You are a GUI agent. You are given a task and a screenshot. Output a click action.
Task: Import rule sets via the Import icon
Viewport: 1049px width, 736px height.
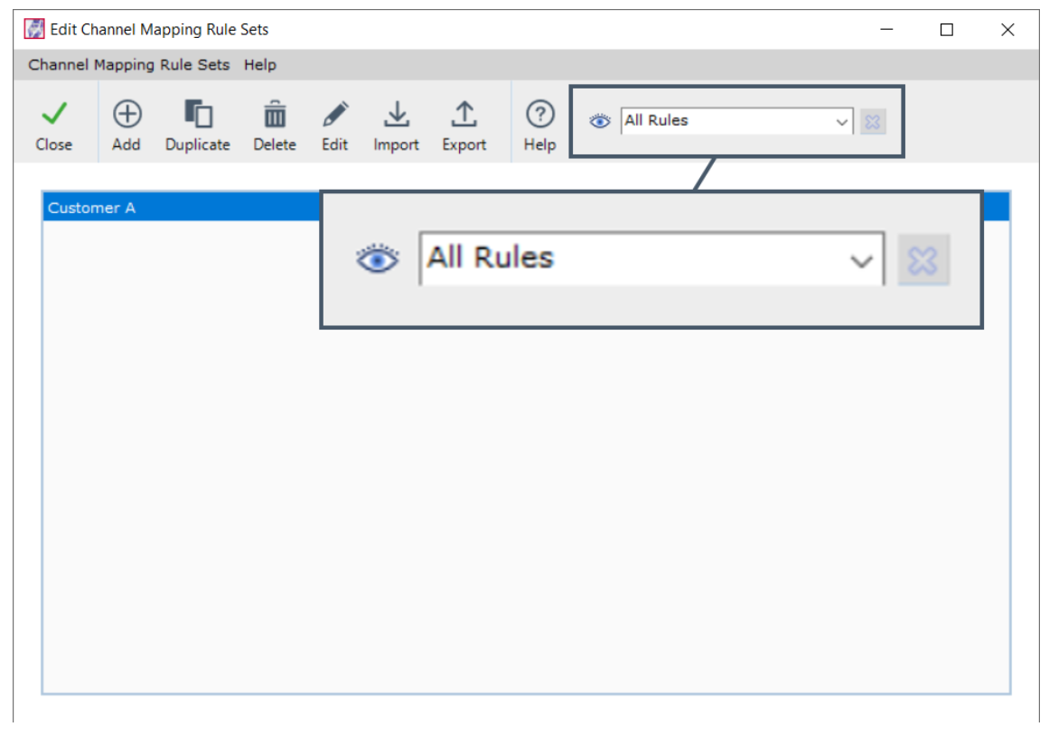coord(396,125)
